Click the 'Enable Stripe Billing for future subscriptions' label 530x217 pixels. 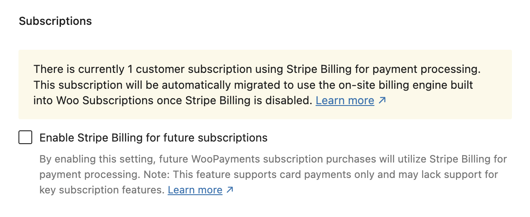(153, 138)
